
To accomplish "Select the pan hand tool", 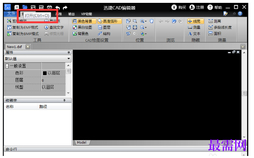I will [151, 21].
